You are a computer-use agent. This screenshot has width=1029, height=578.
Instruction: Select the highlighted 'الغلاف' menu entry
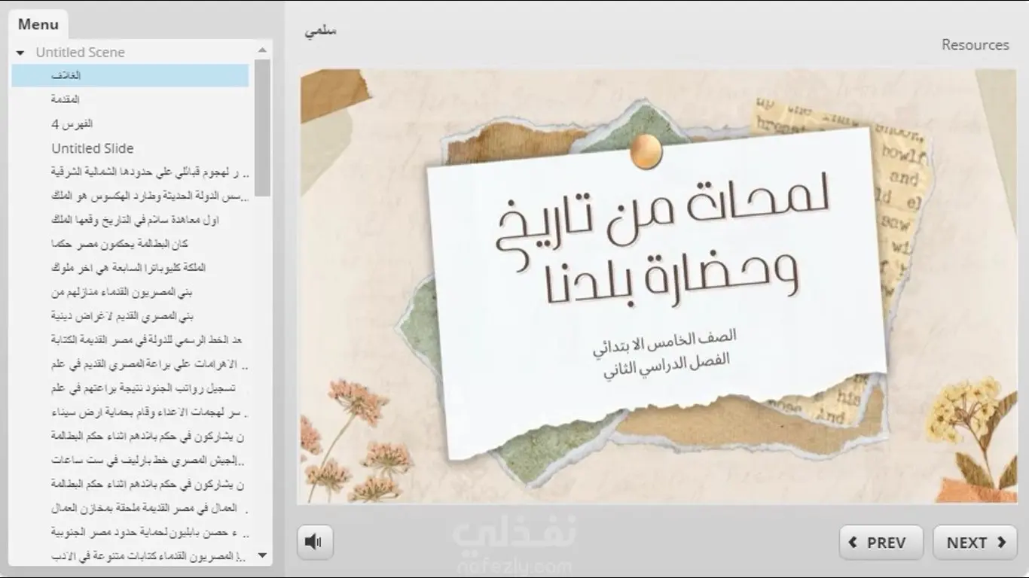[130, 75]
